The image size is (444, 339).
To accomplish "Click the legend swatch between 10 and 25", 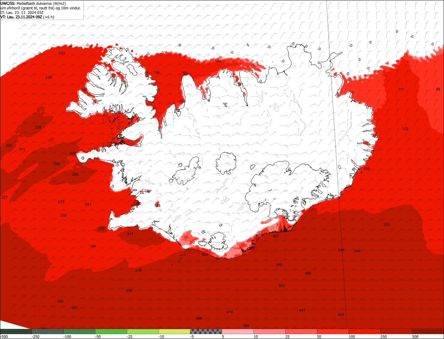I will pyautogui.click(x=270, y=331).
